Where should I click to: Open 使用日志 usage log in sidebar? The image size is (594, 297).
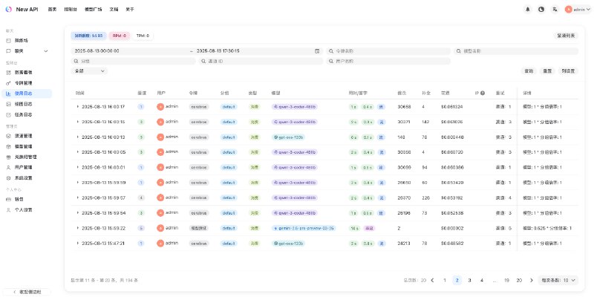point(26,94)
